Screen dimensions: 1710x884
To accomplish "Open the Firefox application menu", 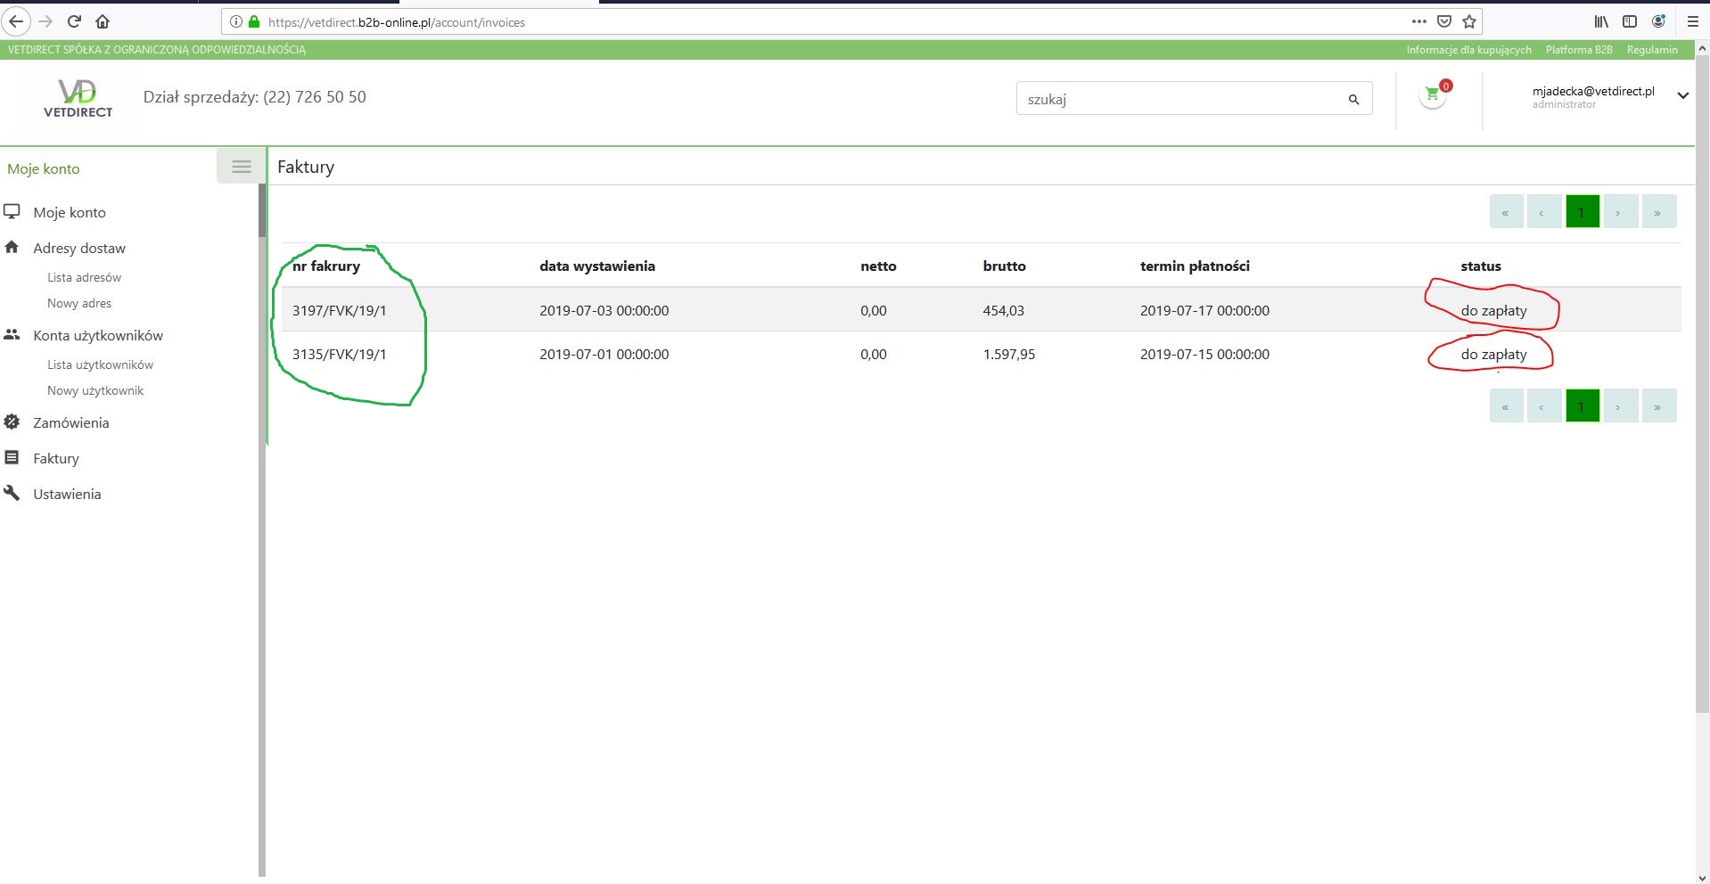I will click(1693, 21).
